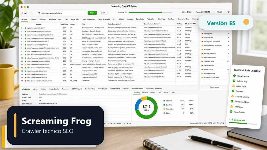Click the Start button

(x=92, y=13)
